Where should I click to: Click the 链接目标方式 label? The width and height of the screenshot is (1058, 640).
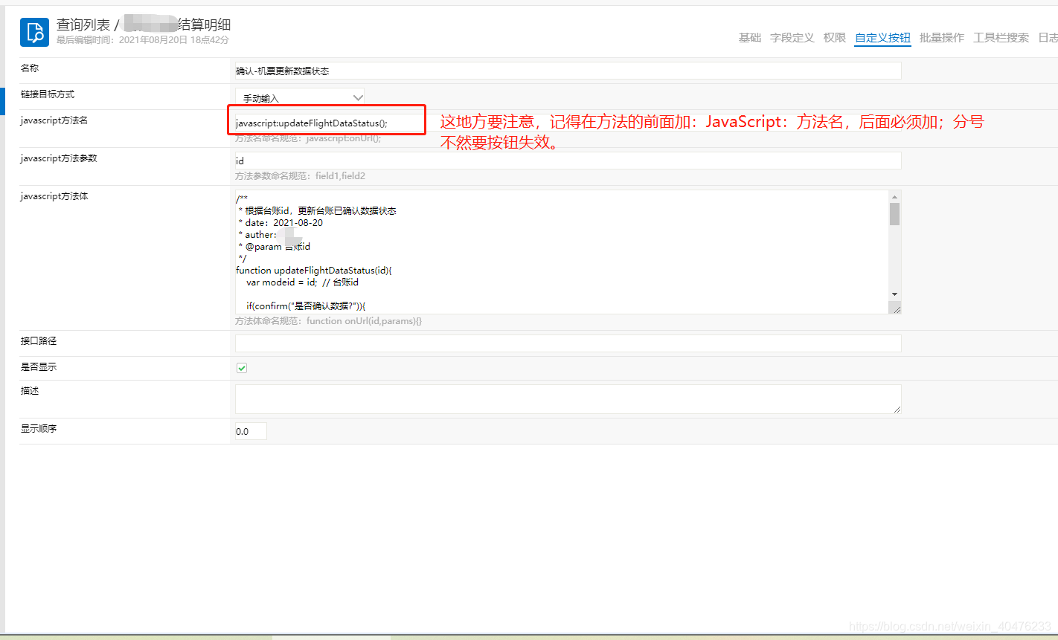[x=48, y=94]
